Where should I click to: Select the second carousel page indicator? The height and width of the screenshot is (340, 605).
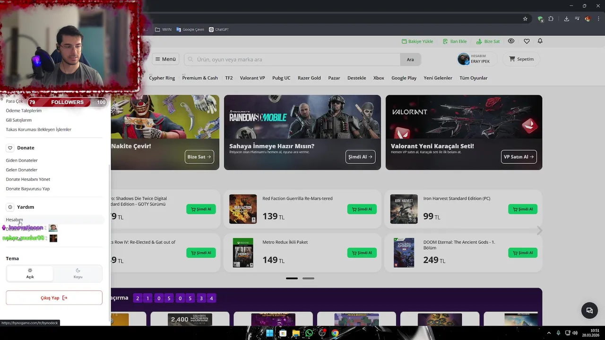coord(308,278)
